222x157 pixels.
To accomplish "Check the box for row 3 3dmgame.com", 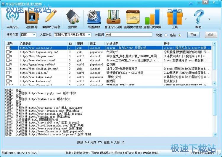I will (8, 56).
